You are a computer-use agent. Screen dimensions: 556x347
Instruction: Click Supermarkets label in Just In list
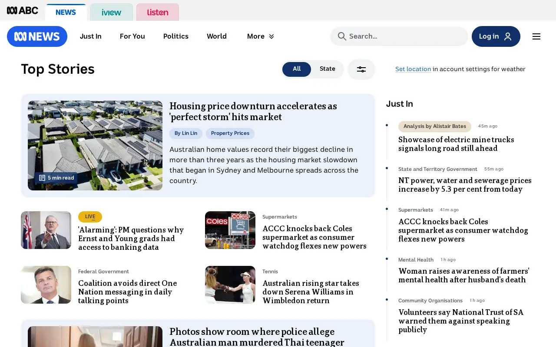pyautogui.click(x=416, y=210)
